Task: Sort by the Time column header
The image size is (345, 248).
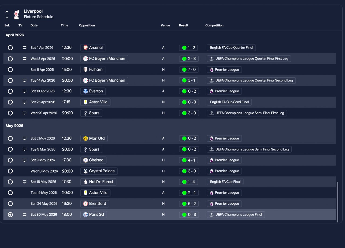Action: (64, 25)
